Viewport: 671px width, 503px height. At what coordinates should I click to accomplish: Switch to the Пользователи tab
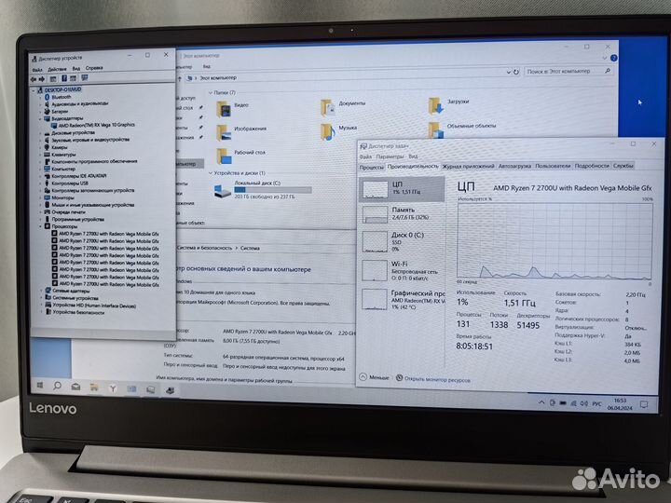coord(553,166)
